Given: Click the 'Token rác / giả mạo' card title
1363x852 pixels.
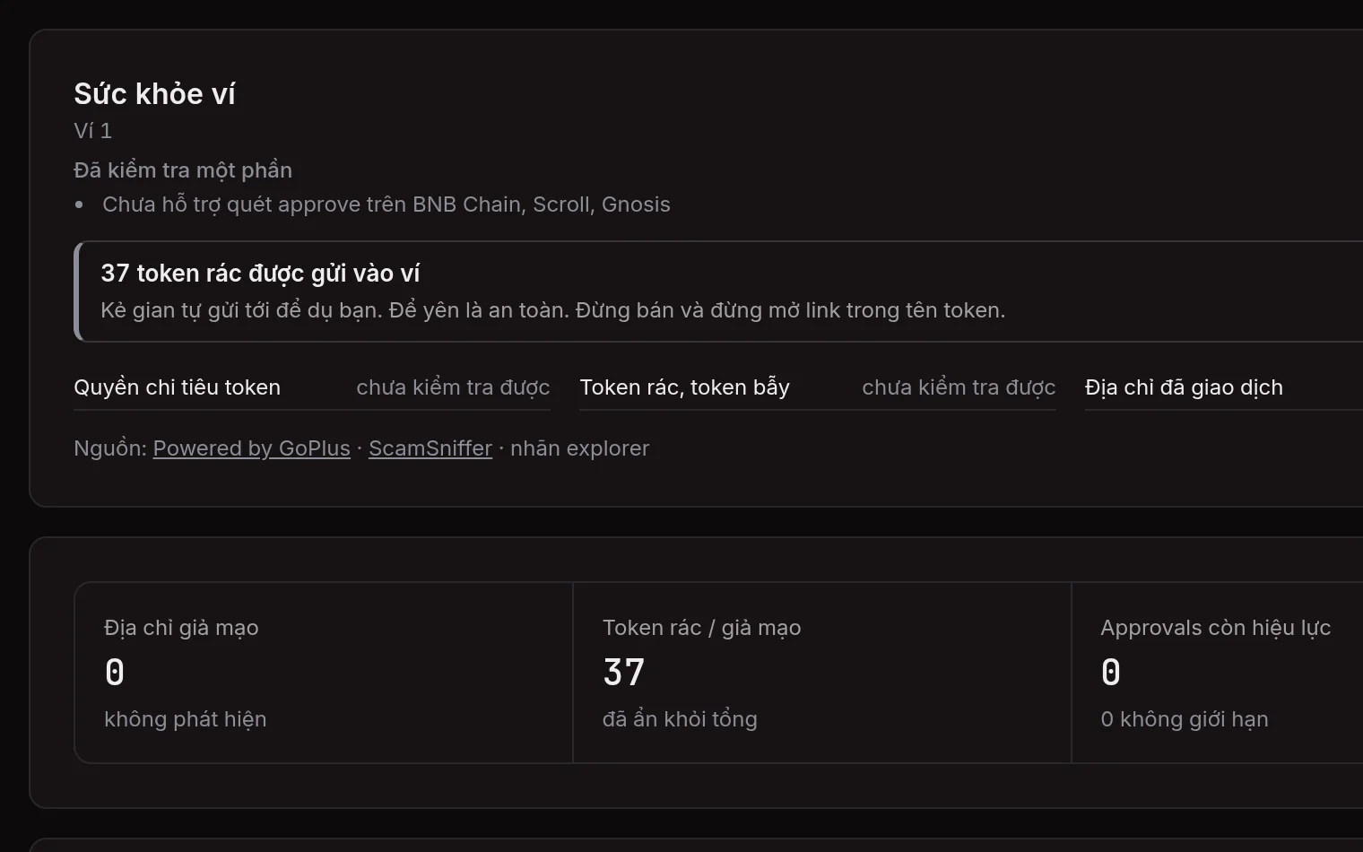Looking at the screenshot, I should click(701, 628).
